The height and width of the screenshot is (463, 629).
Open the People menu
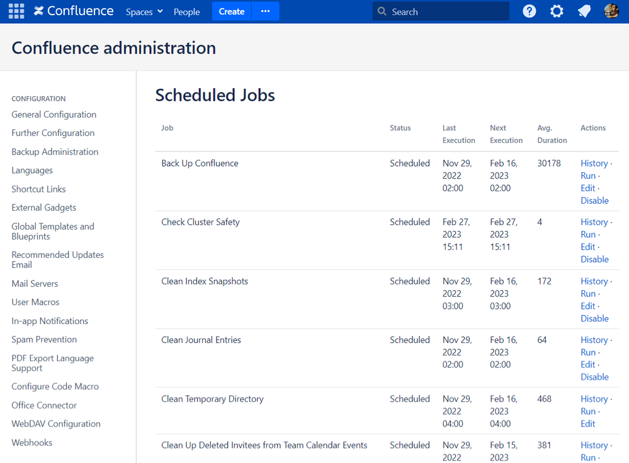click(x=186, y=12)
